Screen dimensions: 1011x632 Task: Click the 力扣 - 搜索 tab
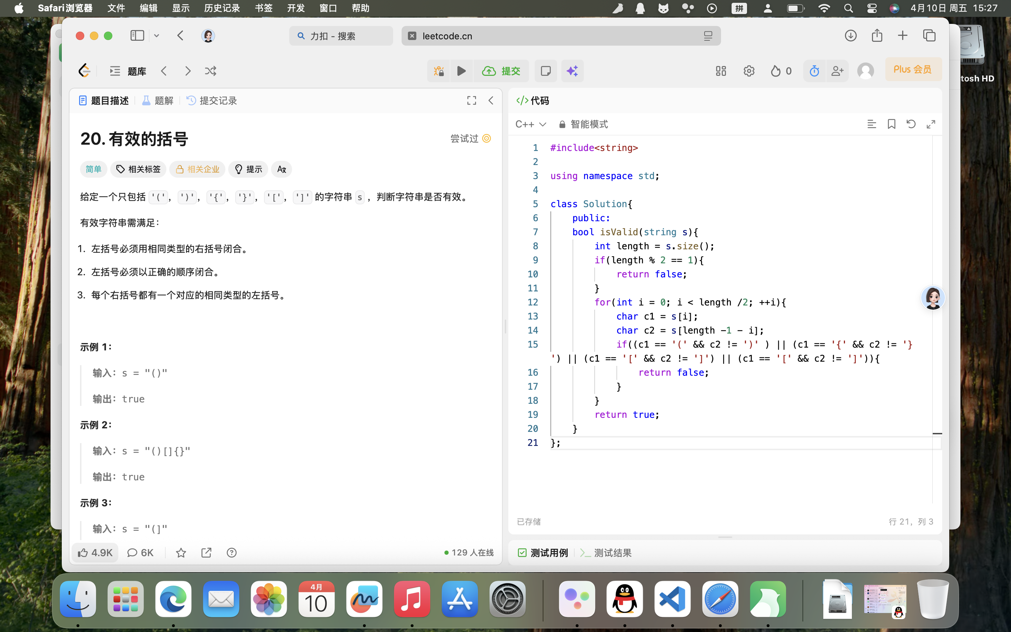tap(341, 36)
